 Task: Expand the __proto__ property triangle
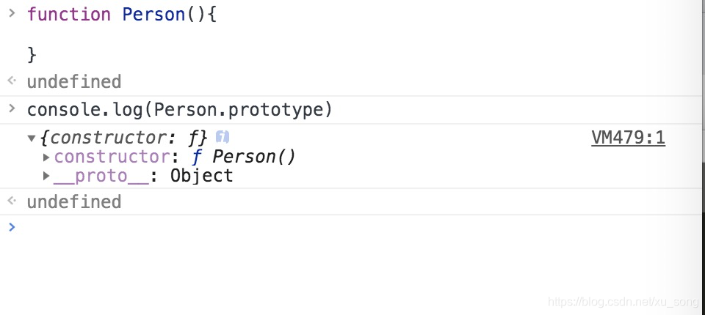click(46, 176)
